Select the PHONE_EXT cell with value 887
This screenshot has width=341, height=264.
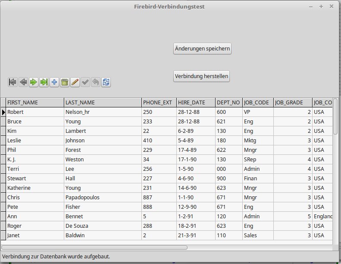pos(159,197)
